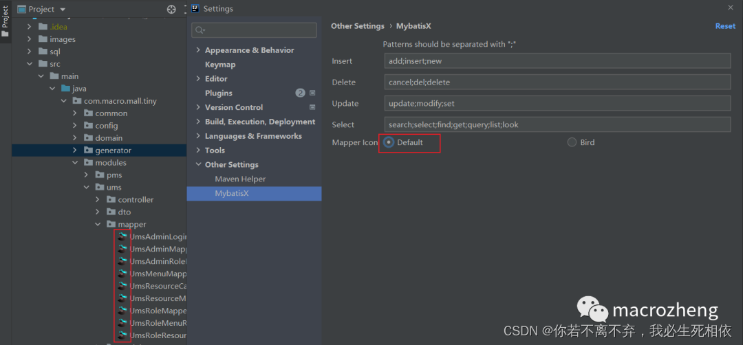Viewport: 743px width, 345px height.
Task: Expand the Appearance & Behavior settings section
Action: coord(198,50)
